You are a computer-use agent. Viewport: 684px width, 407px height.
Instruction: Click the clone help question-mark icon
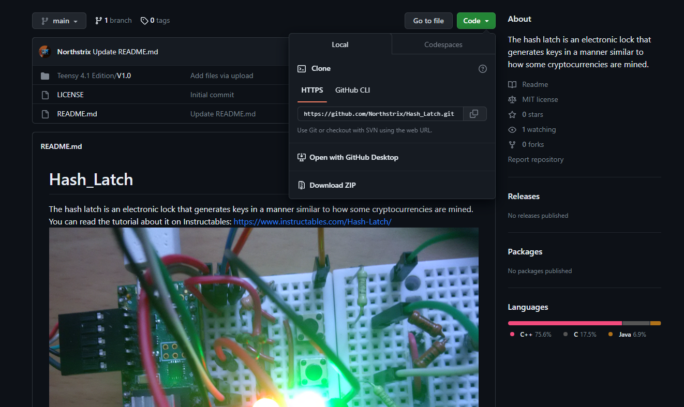tap(483, 69)
